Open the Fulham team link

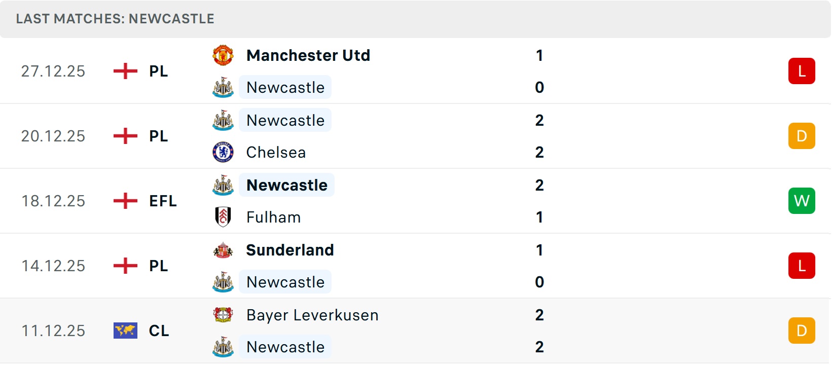tap(273, 217)
